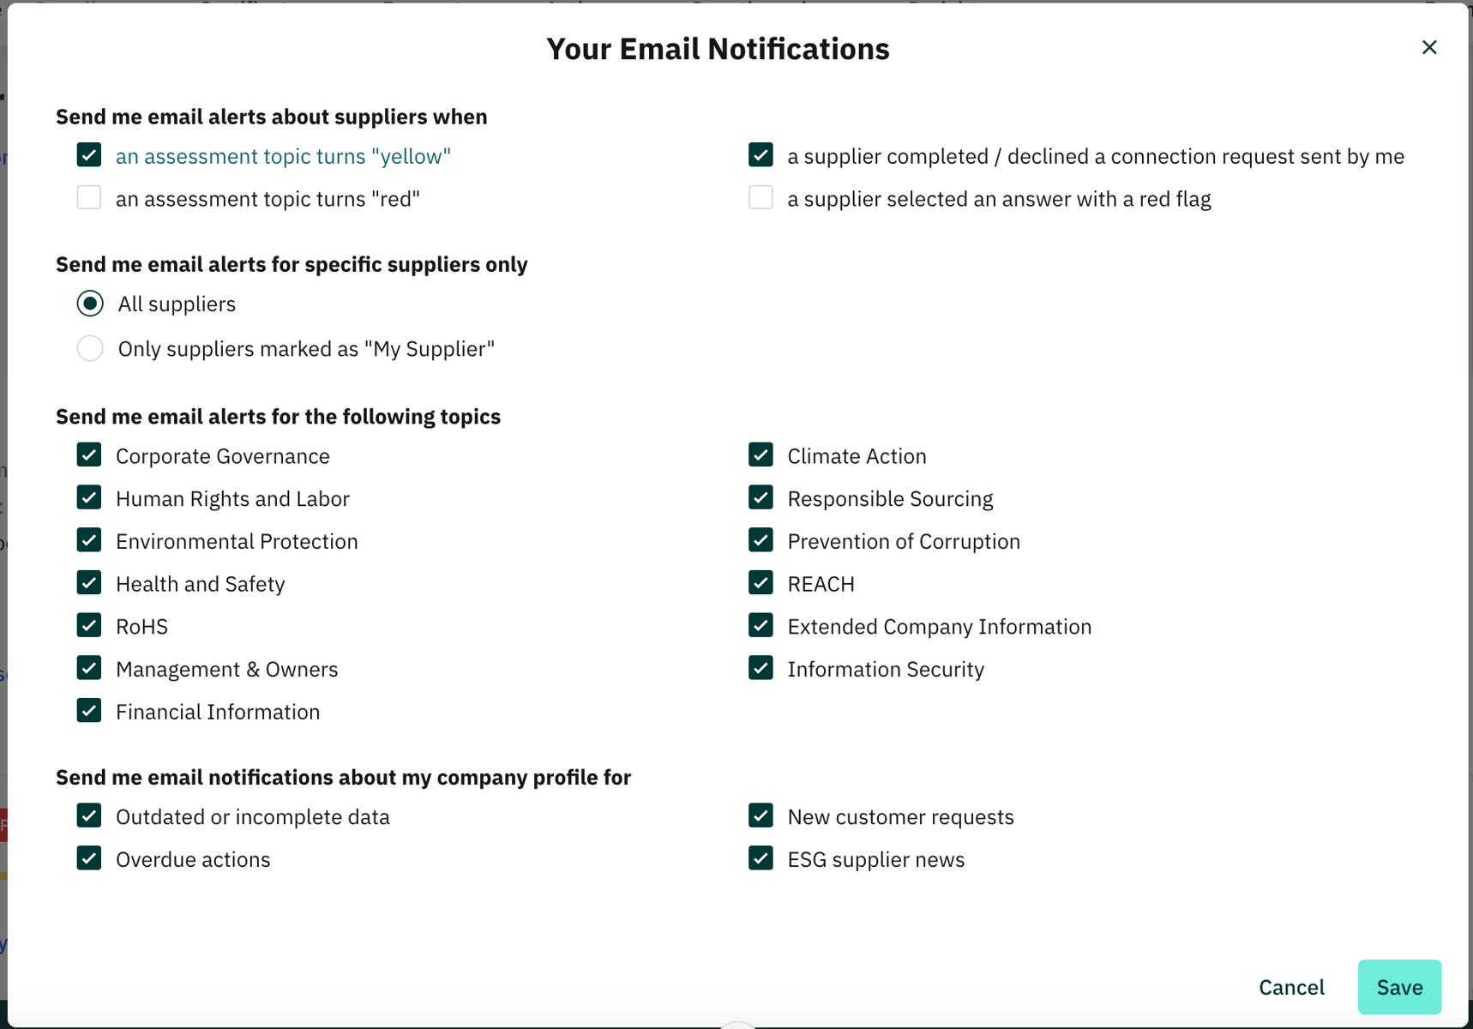Screen dimensions: 1473x1029
Task: Close the Email Notifications dialog
Action: [x=1429, y=47]
